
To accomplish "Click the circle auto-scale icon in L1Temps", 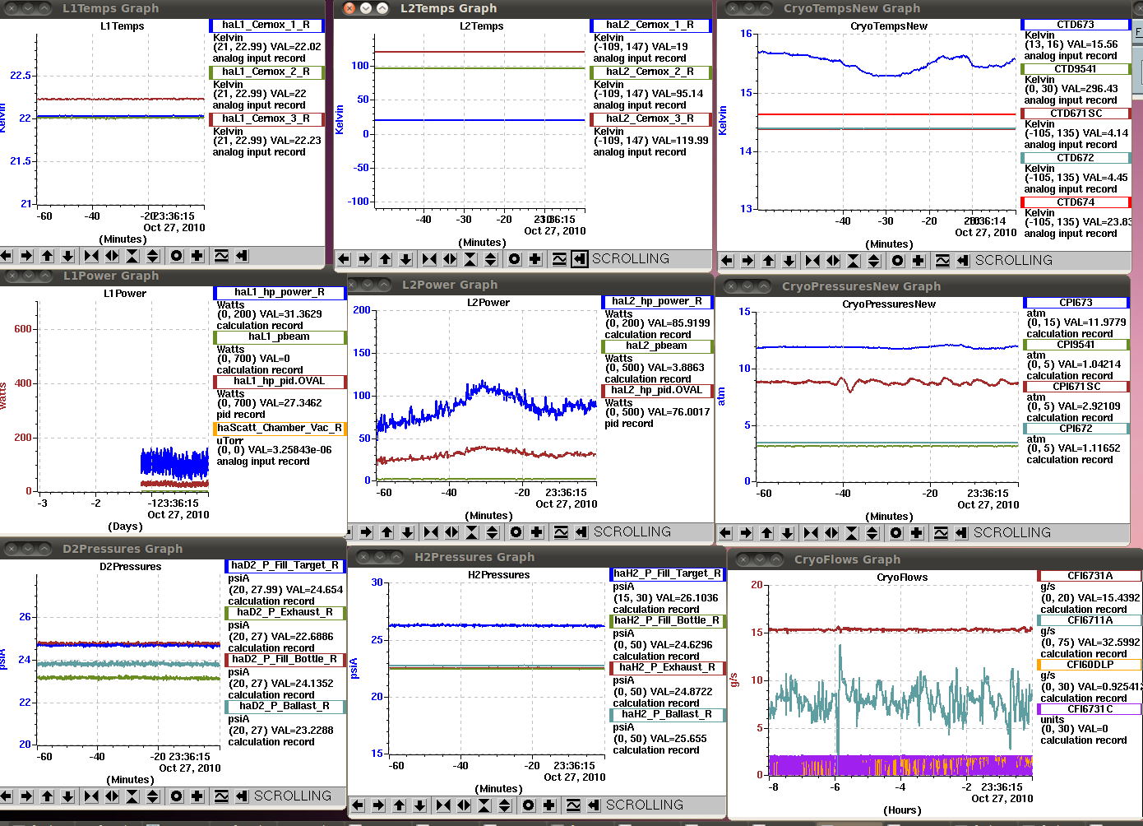I will click(177, 256).
